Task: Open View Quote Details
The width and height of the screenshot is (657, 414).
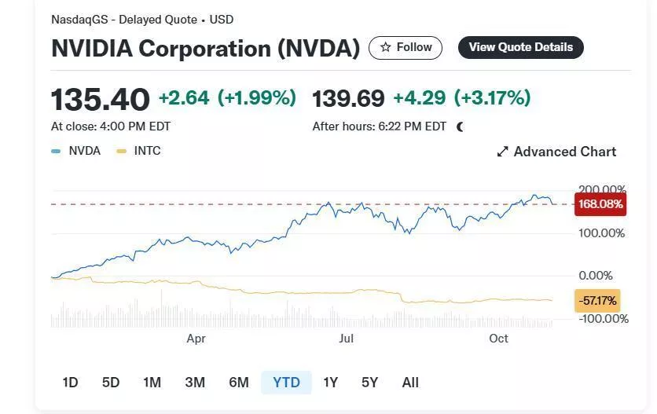Action: [x=520, y=47]
